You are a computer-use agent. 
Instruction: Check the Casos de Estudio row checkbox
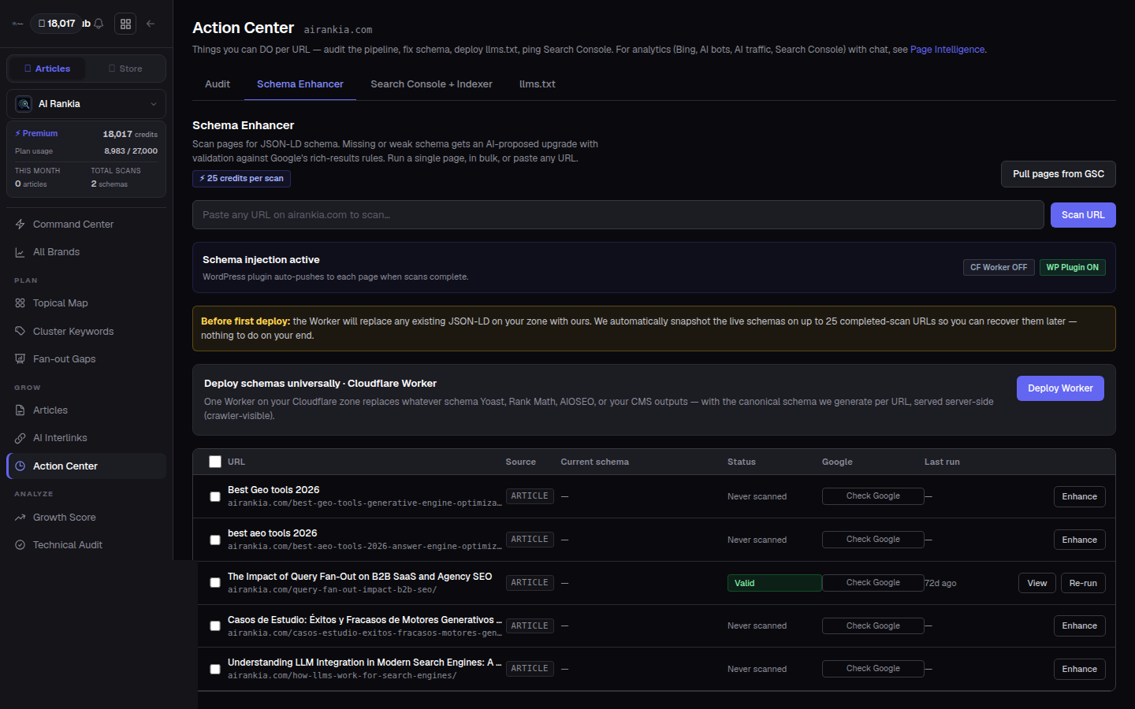tap(215, 626)
